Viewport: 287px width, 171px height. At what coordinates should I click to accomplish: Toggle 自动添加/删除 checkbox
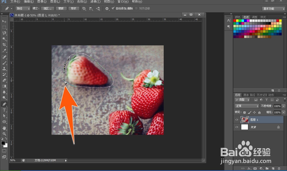(113, 8)
